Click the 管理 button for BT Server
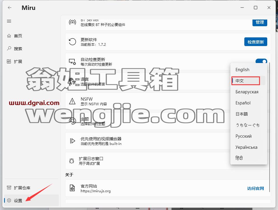Screen dimensions: 278x210 tap(260, 22)
